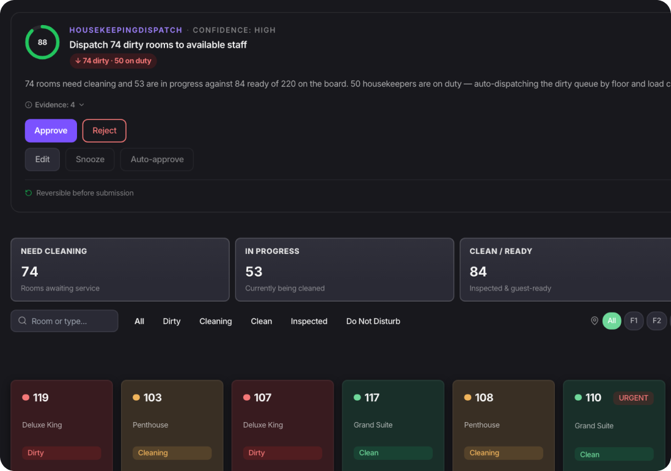Select the All status filter tab
This screenshot has width=671, height=471.
[139, 321]
